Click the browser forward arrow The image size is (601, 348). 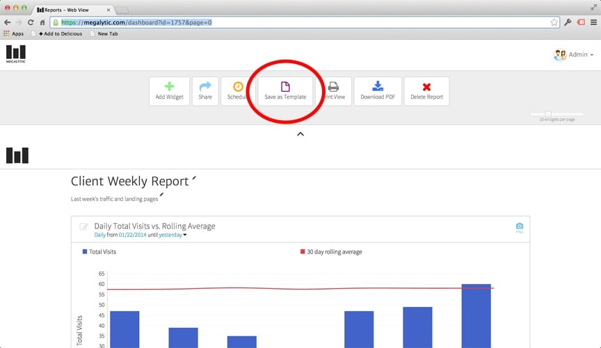click(19, 22)
